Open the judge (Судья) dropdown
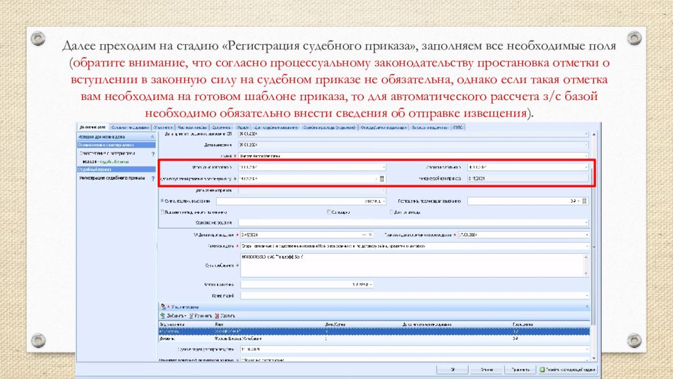This screenshot has width=673, height=379. coord(586,156)
